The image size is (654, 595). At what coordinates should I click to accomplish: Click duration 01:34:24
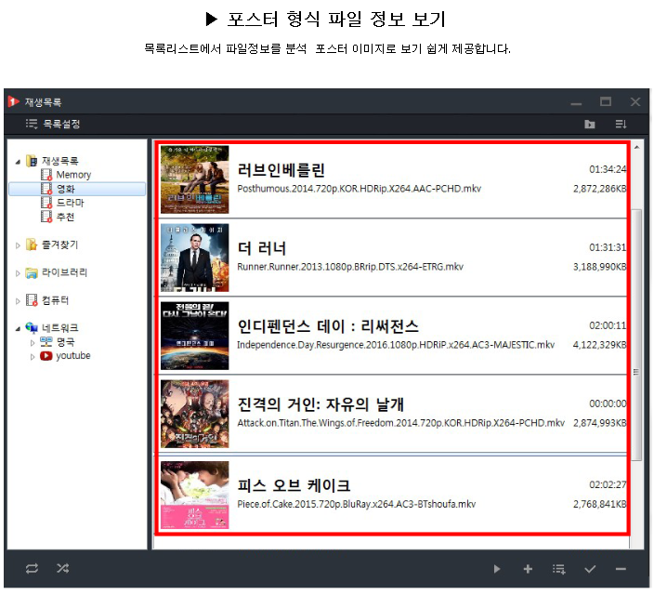coord(608,169)
